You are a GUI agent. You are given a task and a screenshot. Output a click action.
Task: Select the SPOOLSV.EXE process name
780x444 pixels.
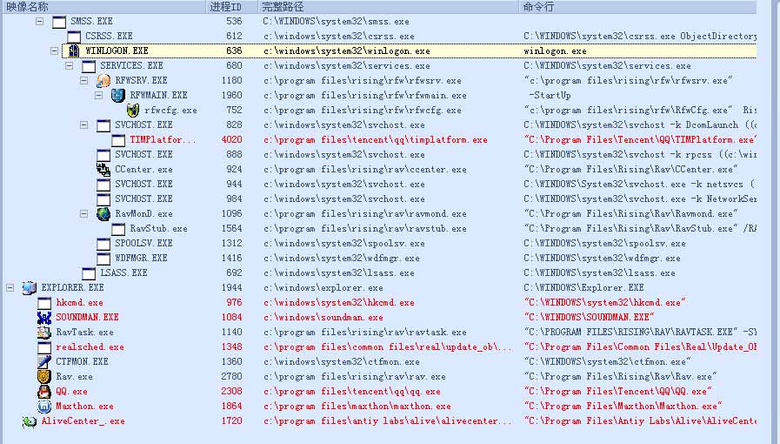(143, 244)
